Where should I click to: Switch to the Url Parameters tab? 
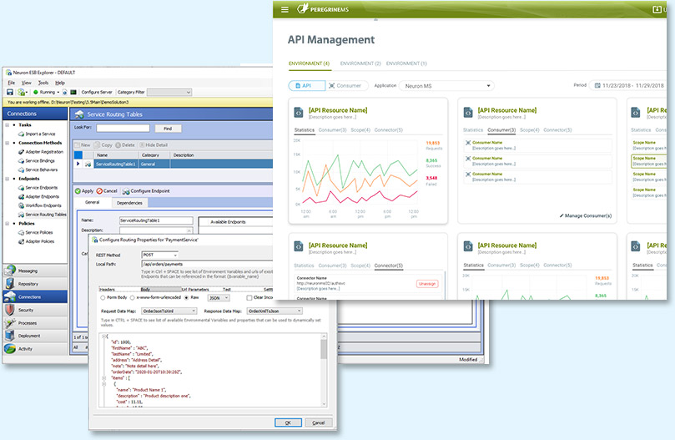coord(195,289)
